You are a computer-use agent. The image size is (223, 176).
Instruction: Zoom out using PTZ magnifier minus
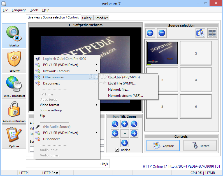coord(115,124)
